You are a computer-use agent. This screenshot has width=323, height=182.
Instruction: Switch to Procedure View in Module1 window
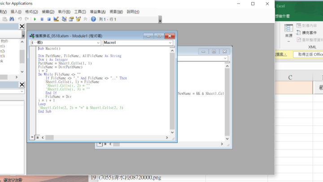point(32,137)
